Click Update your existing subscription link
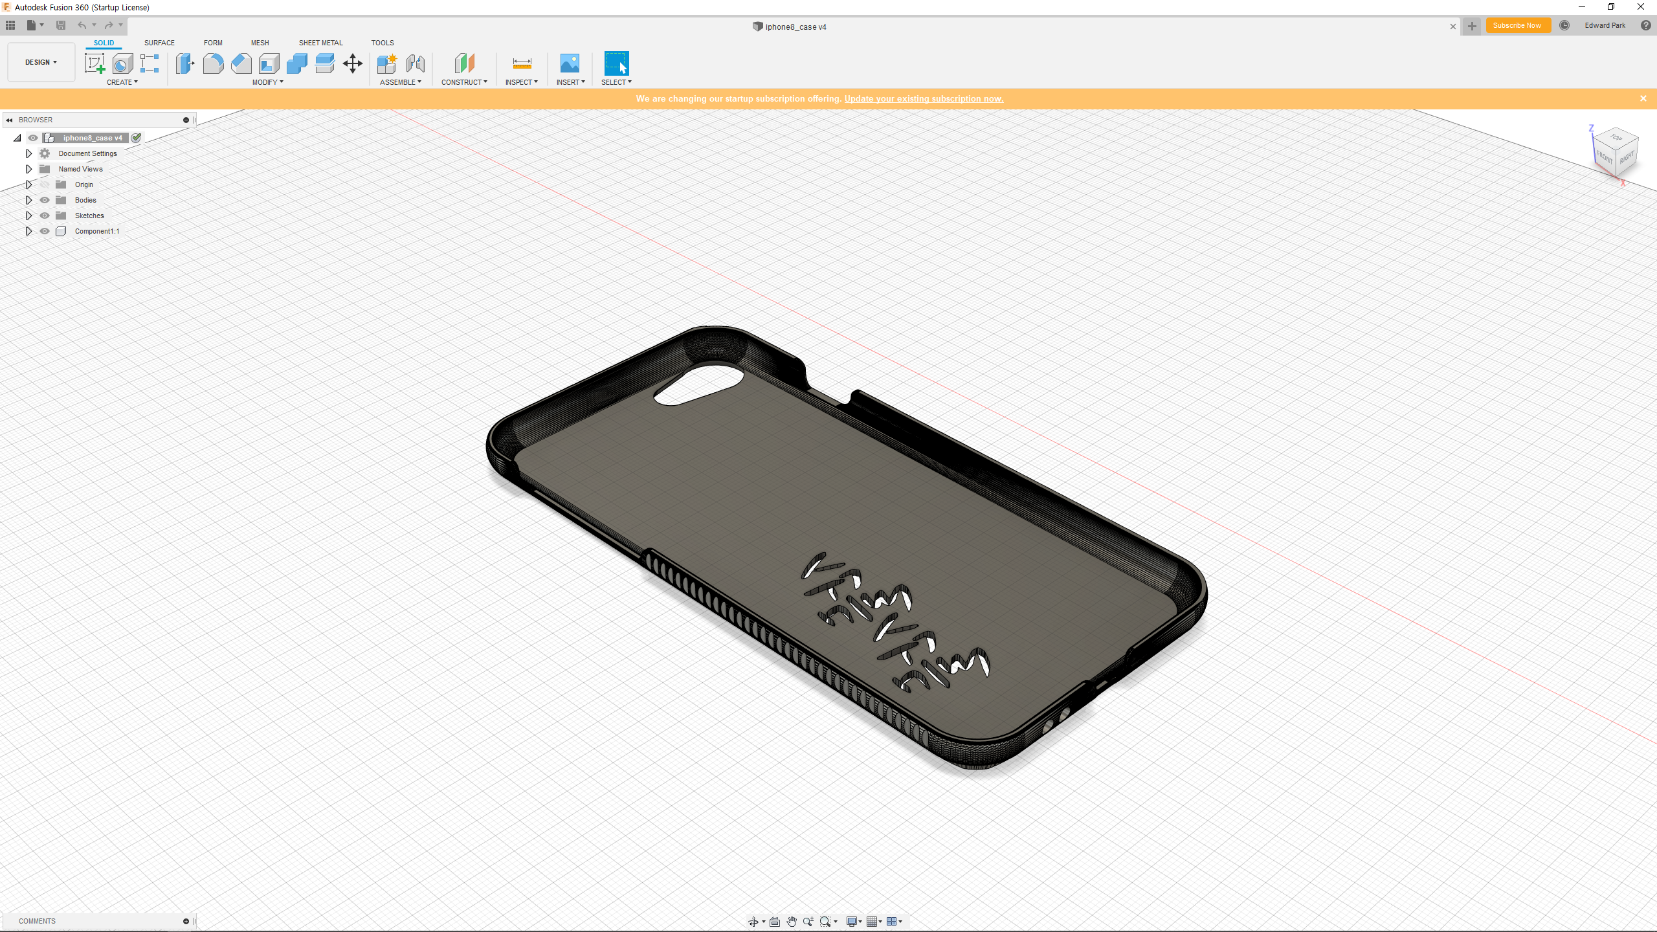 [924, 98]
